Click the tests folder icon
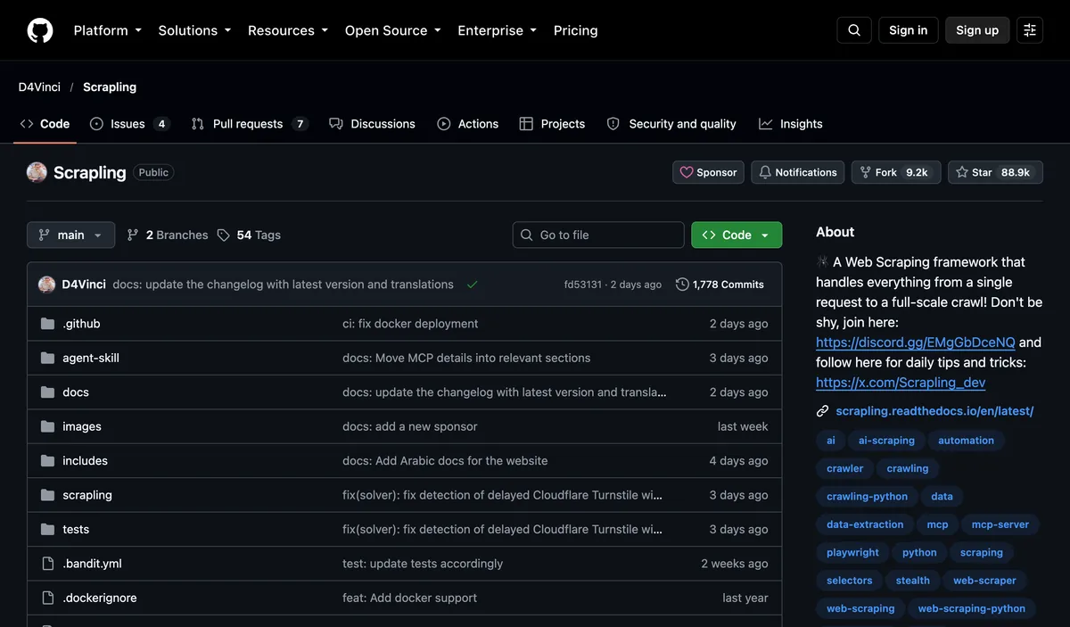This screenshot has width=1070, height=627. (48, 530)
